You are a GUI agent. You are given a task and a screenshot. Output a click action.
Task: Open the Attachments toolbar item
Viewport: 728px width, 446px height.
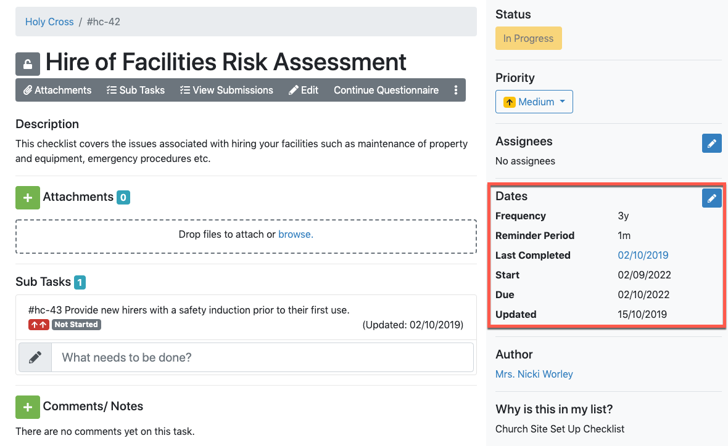point(57,90)
